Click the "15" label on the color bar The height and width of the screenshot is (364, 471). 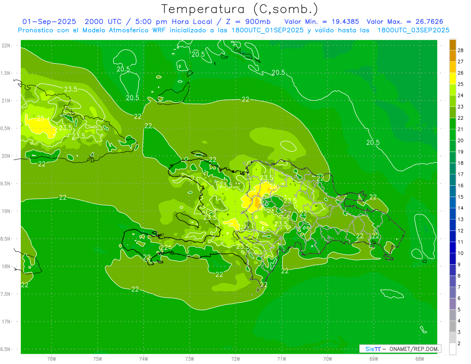tap(460, 197)
